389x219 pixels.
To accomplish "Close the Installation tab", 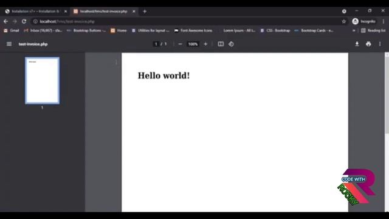I will click(66, 11).
